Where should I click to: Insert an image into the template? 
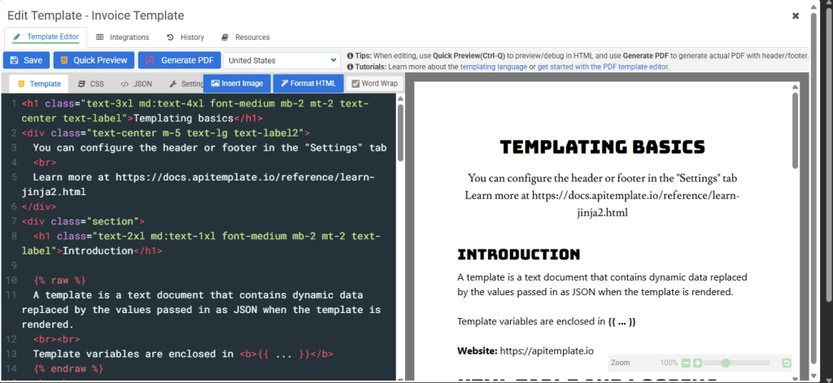[x=236, y=83]
